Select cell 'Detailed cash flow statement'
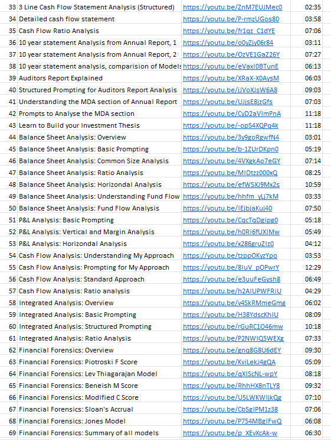331x440 pixels. [99, 19]
